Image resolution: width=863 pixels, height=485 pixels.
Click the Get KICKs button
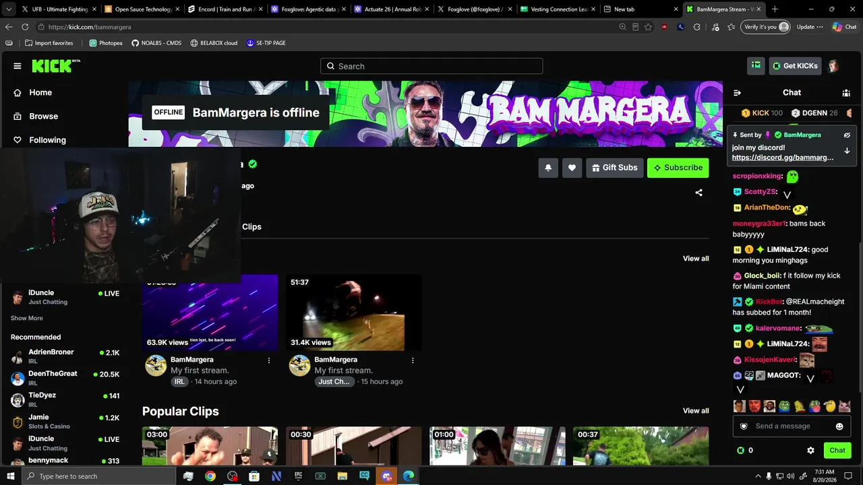coord(795,65)
